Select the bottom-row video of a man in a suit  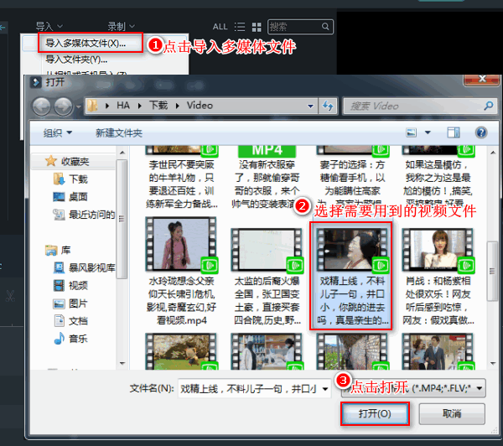point(438,351)
